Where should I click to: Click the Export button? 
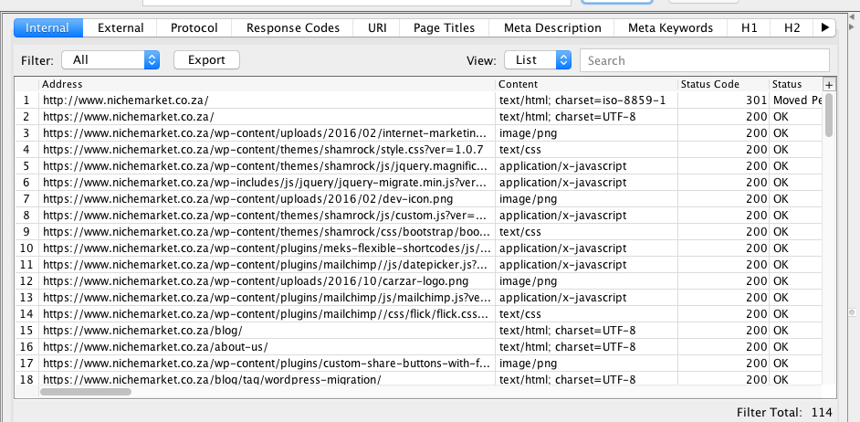206,59
